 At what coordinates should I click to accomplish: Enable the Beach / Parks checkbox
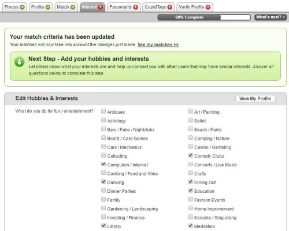pos(191,129)
